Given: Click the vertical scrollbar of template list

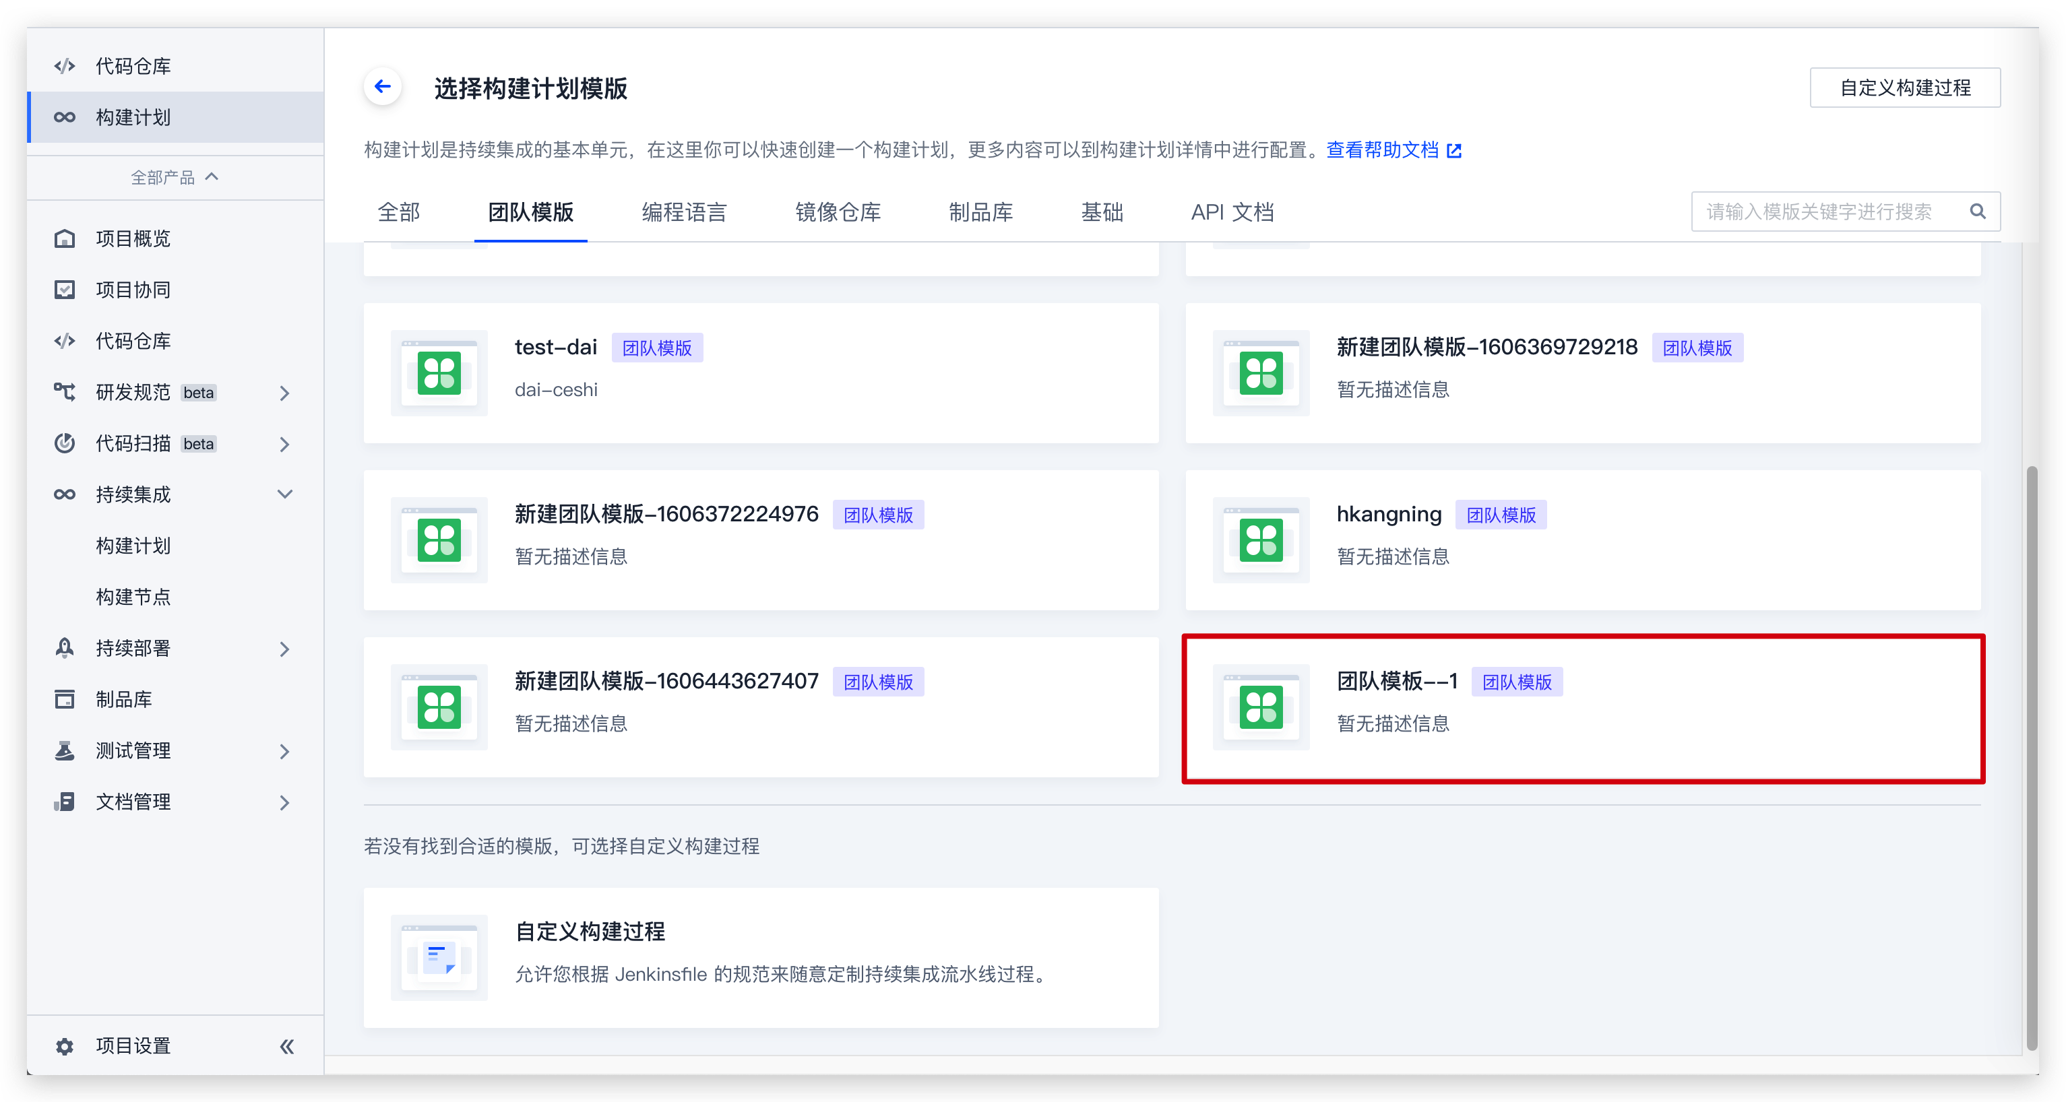Looking at the screenshot, I should (x=2032, y=757).
